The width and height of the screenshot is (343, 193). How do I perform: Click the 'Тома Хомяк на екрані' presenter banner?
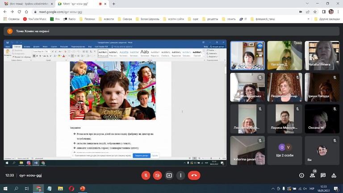pos(171,31)
